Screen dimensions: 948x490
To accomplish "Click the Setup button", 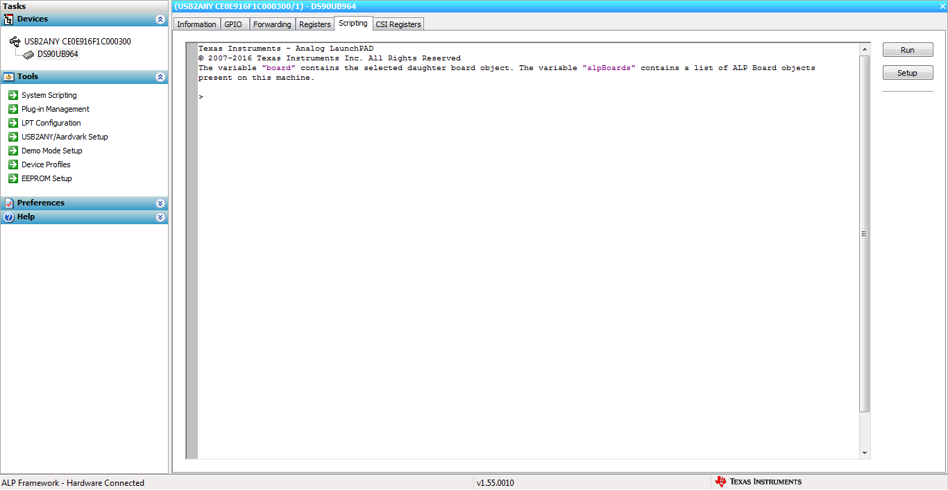I will (907, 73).
